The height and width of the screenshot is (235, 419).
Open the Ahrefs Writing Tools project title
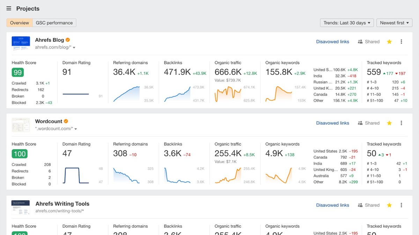point(63,204)
